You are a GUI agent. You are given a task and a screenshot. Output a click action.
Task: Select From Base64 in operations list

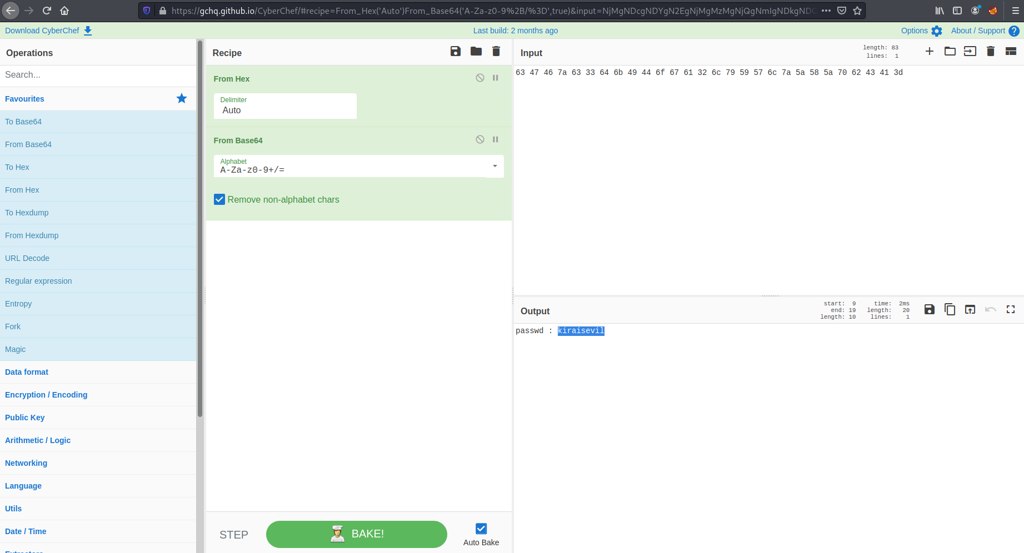point(98,144)
